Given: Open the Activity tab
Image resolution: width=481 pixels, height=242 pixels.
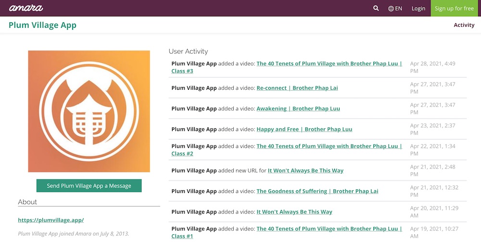Looking at the screenshot, I should point(464,25).
